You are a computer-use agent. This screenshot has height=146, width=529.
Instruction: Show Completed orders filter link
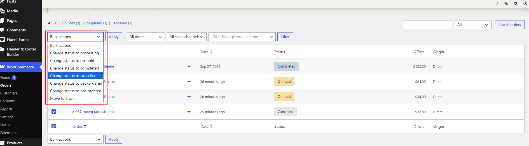[x=93, y=23]
